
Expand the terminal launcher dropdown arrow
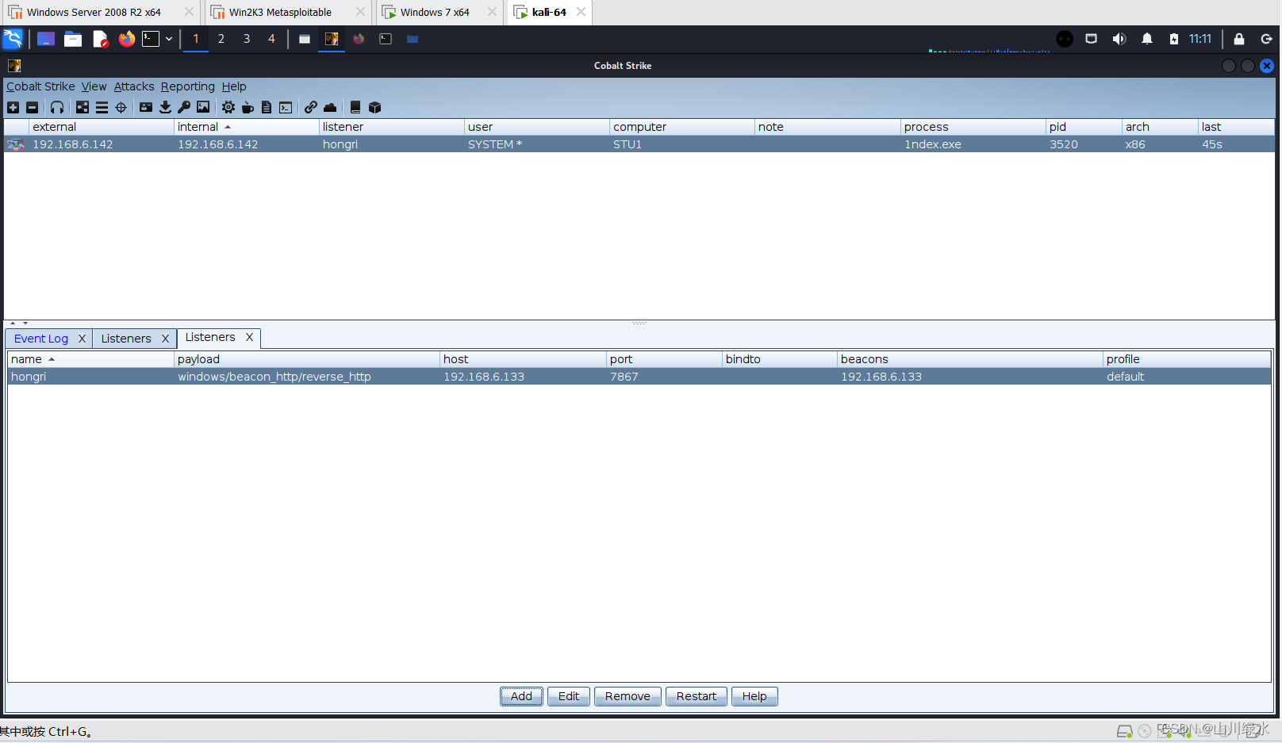[169, 39]
